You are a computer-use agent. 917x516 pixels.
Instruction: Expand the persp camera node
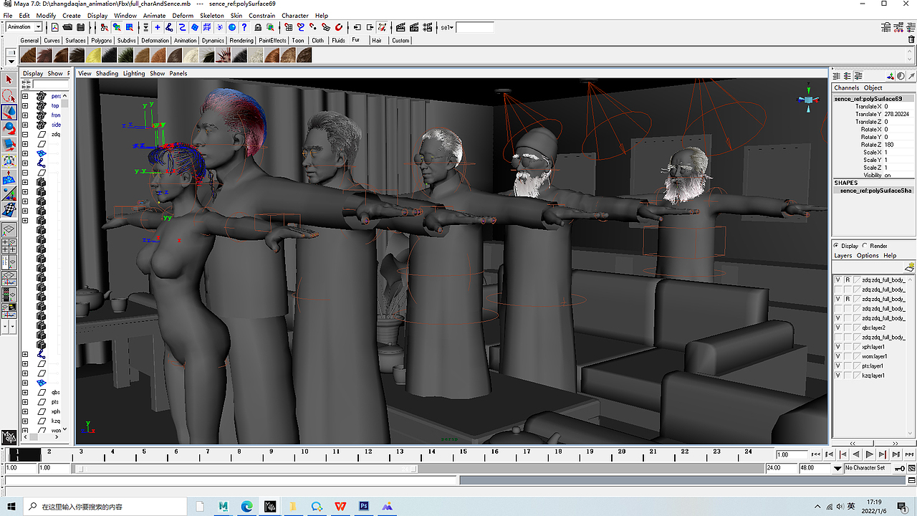pos(25,96)
